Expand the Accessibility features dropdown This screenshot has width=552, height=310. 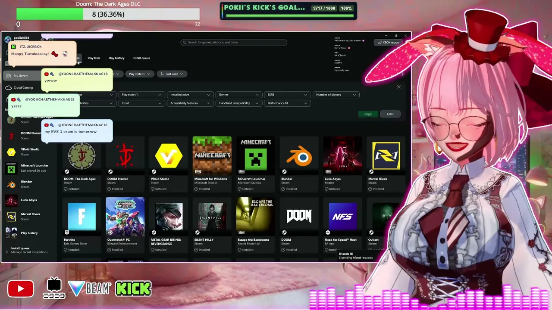[190, 103]
